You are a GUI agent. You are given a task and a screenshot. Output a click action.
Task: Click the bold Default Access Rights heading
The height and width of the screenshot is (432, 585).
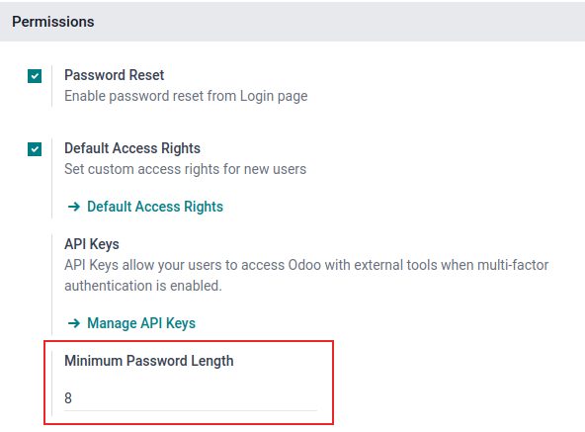point(132,148)
